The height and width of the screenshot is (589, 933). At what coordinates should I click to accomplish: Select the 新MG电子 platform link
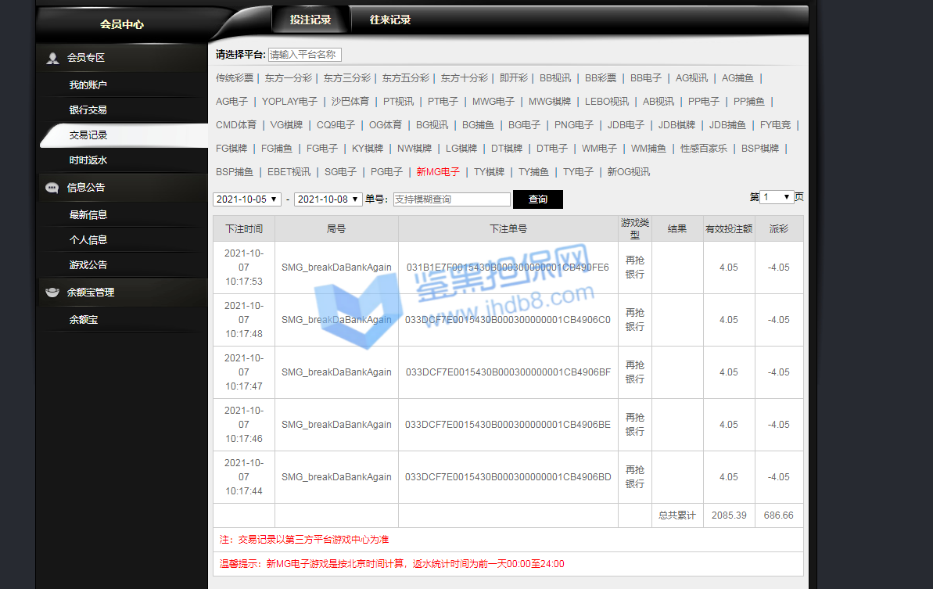pos(438,172)
